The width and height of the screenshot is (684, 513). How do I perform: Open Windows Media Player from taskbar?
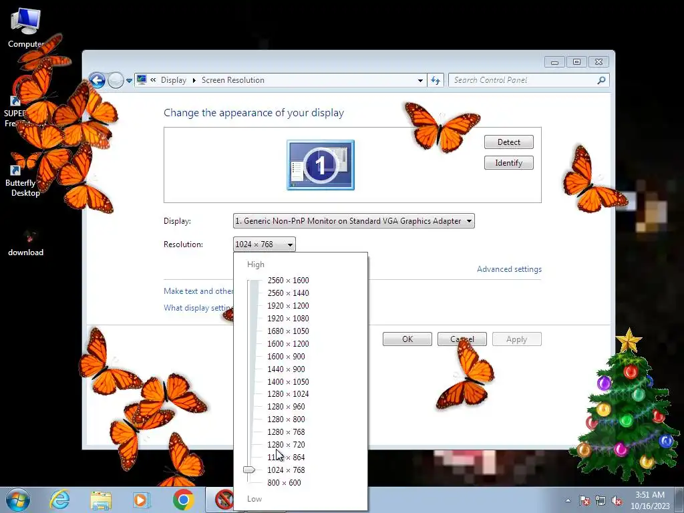coord(142,500)
